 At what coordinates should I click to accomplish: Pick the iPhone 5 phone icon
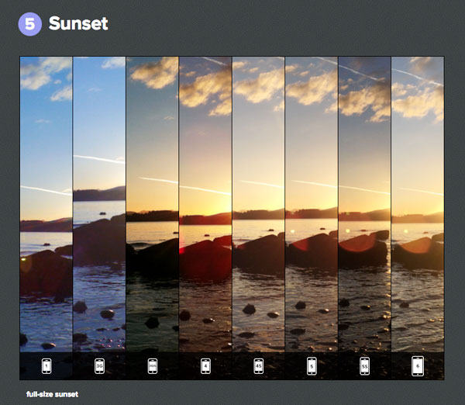click(312, 366)
